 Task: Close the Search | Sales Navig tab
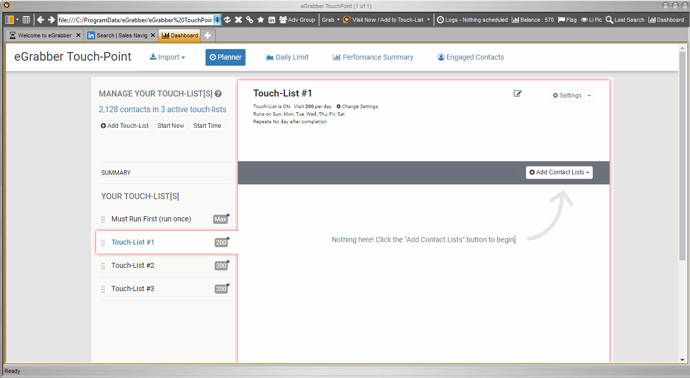[x=153, y=35]
